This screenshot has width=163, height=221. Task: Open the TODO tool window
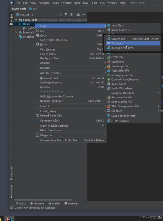(21, 204)
